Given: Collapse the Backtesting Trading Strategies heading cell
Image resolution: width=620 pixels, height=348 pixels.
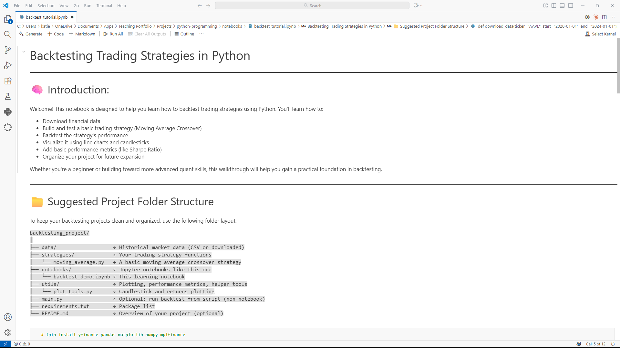Looking at the screenshot, I should tap(24, 52).
